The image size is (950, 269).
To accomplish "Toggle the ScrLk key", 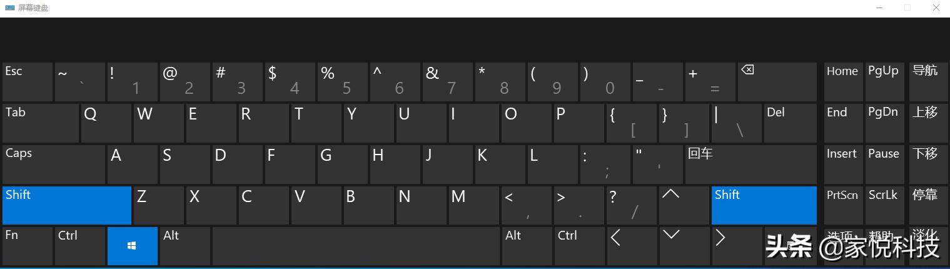I will coord(882,205).
